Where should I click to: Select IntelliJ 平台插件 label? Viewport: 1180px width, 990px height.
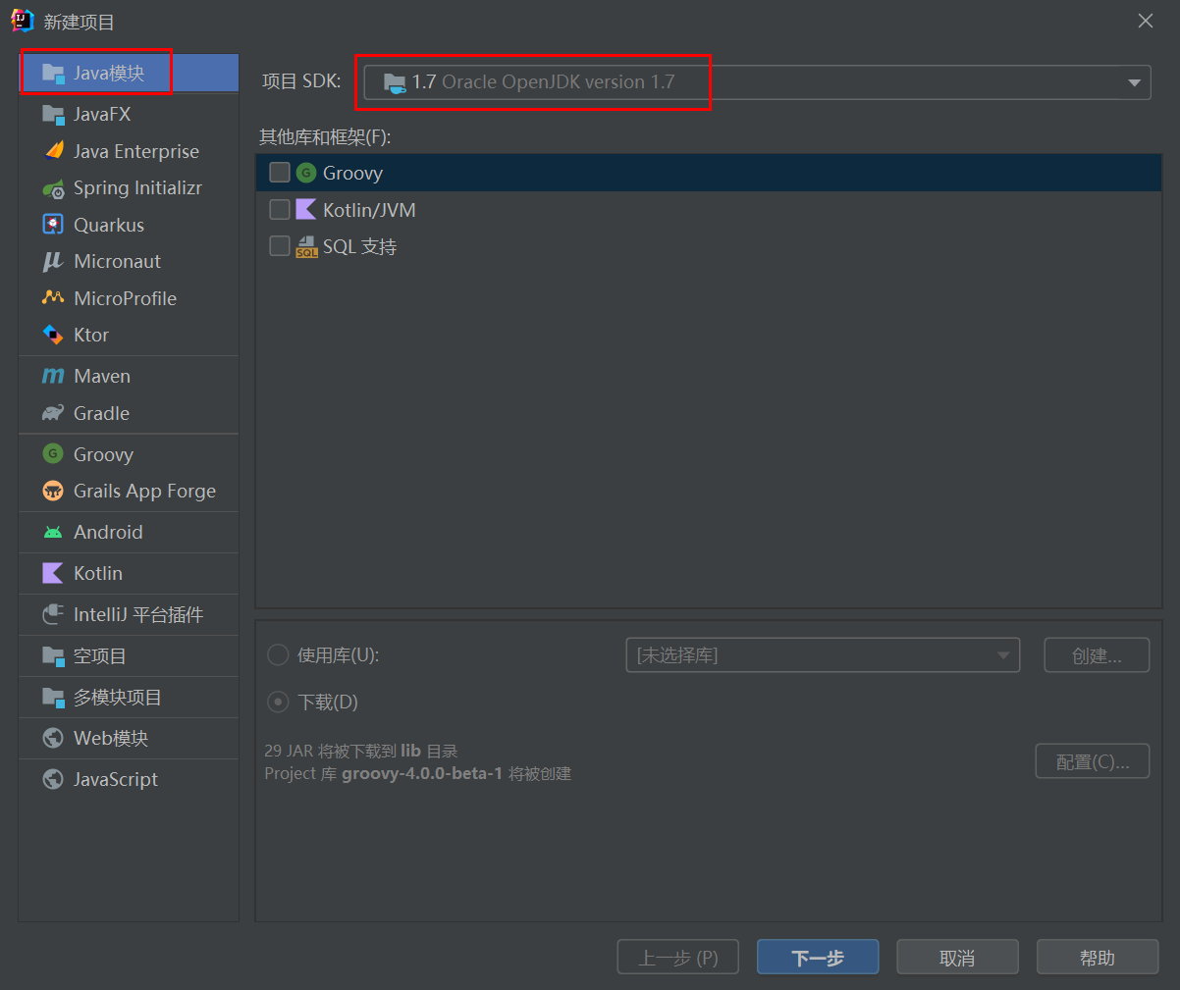tap(138, 614)
